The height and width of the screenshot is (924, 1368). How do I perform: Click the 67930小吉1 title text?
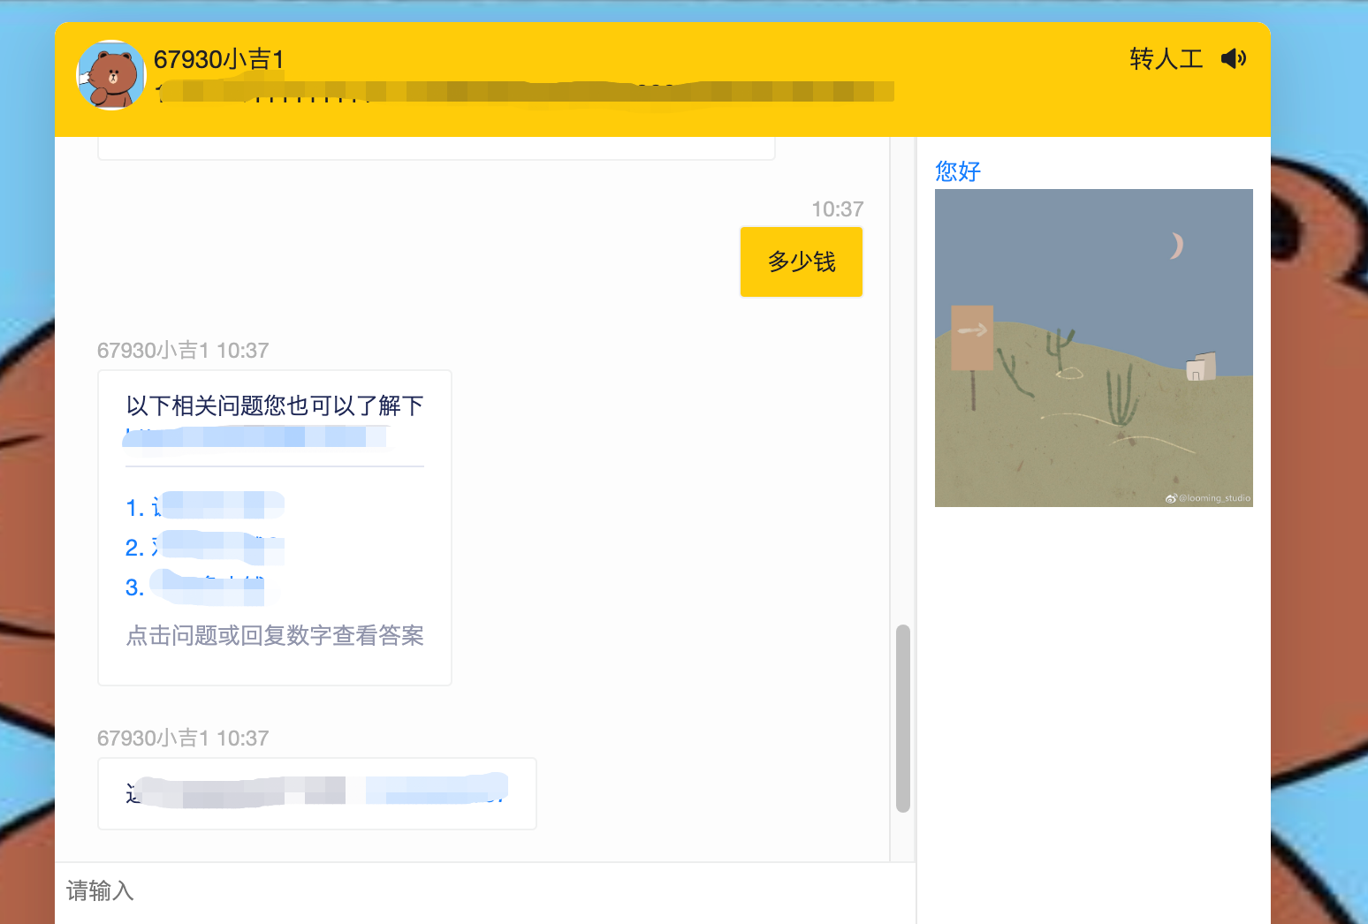tap(219, 59)
